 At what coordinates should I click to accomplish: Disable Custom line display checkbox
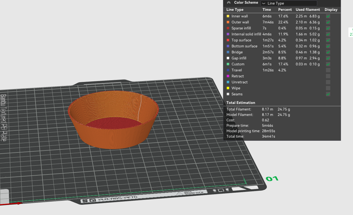[x=328, y=64]
